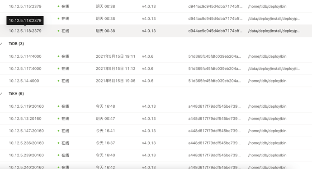The width and height of the screenshot is (312, 169).
Task: Click address 10.12.5.147:20160
Action: tap(26, 131)
